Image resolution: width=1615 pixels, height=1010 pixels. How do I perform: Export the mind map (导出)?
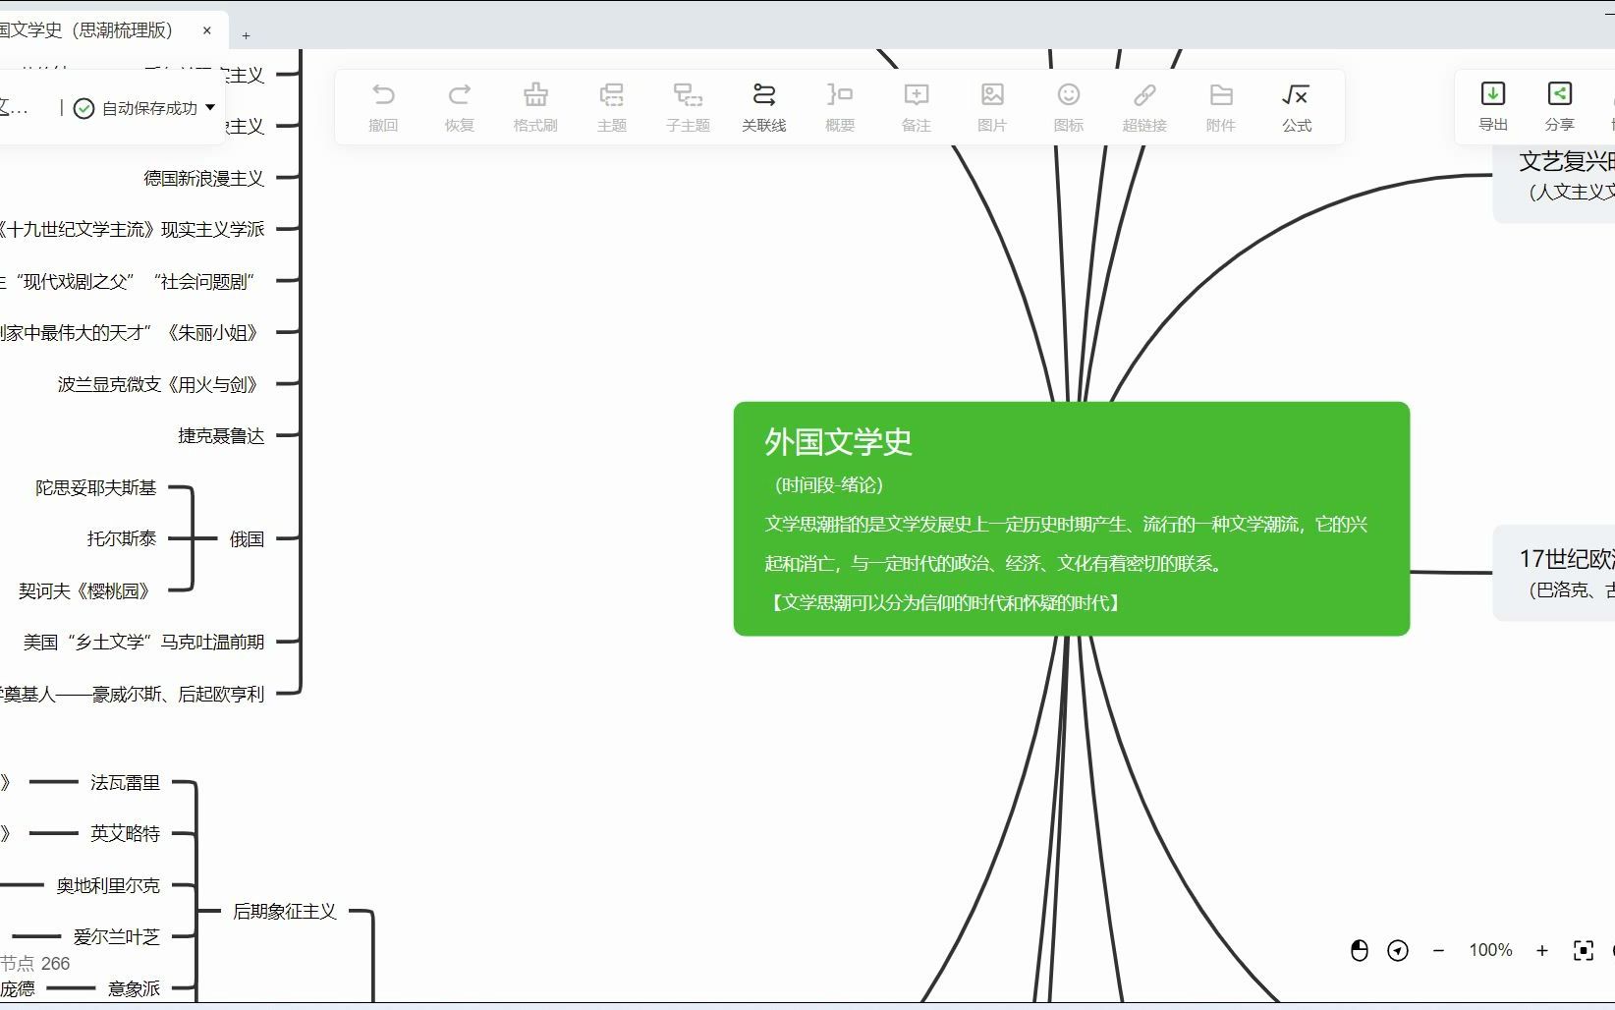(x=1493, y=106)
